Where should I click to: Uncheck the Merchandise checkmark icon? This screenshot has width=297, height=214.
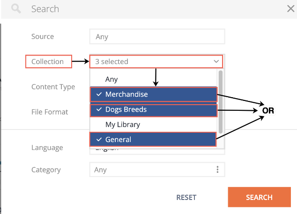tap(99, 94)
